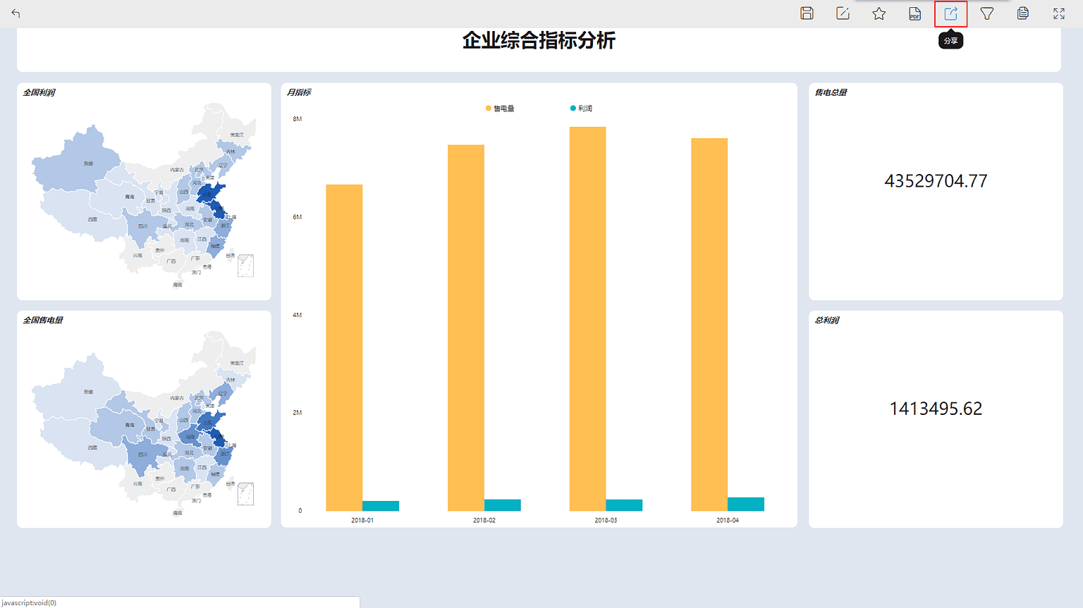The image size is (1083, 608).
Task: Click the 全国利润 panel title
Action: (x=39, y=92)
